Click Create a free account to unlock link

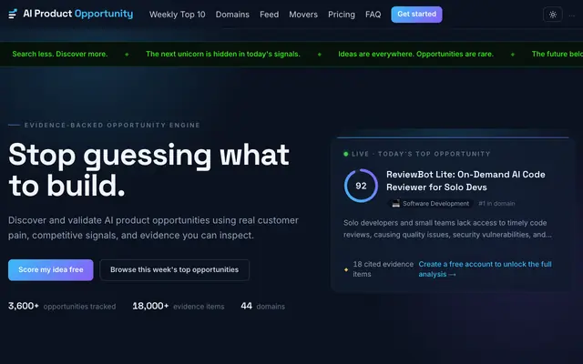[x=485, y=269]
